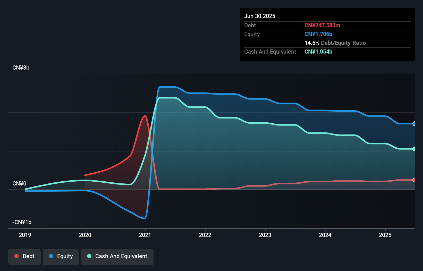Click the 2022 x-axis label
The width and height of the screenshot is (423, 271).
coord(205,235)
